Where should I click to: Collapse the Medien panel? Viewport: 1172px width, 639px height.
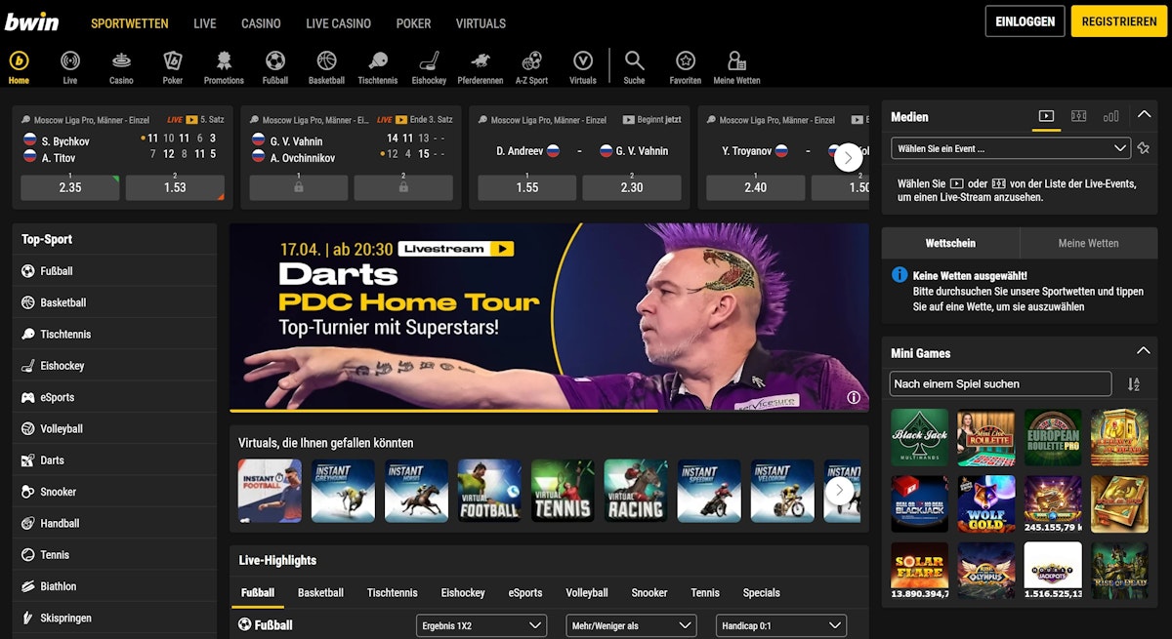[x=1144, y=115]
